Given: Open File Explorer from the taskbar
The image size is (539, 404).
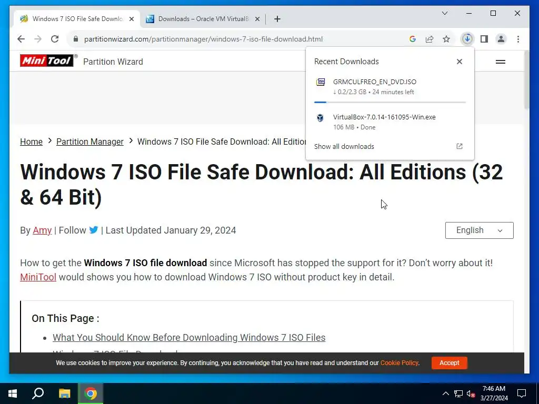Looking at the screenshot, I should pos(64,393).
